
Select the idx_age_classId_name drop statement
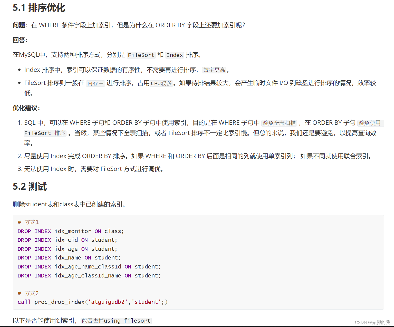click(x=89, y=275)
